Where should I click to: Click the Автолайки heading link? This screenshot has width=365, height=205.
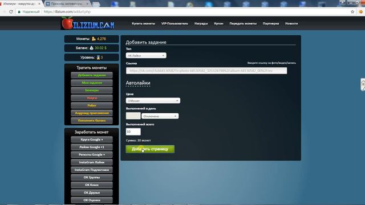click(138, 83)
